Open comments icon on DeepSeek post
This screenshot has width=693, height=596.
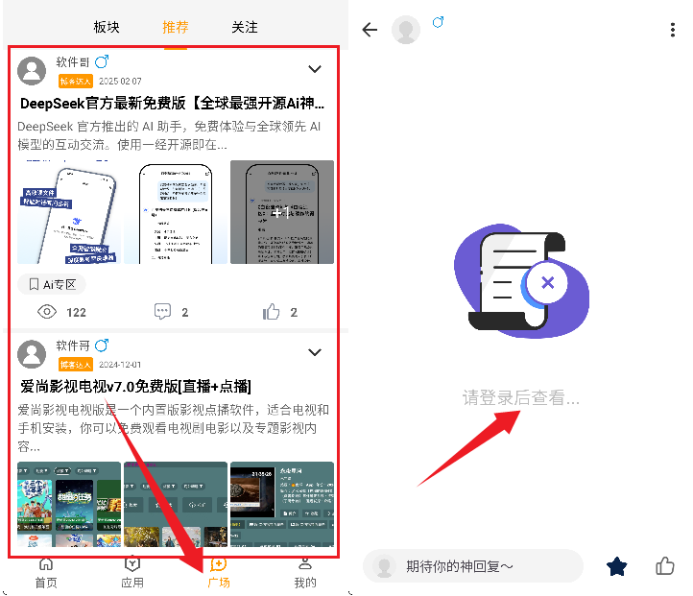pyautogui.click(x=162, y=312)
